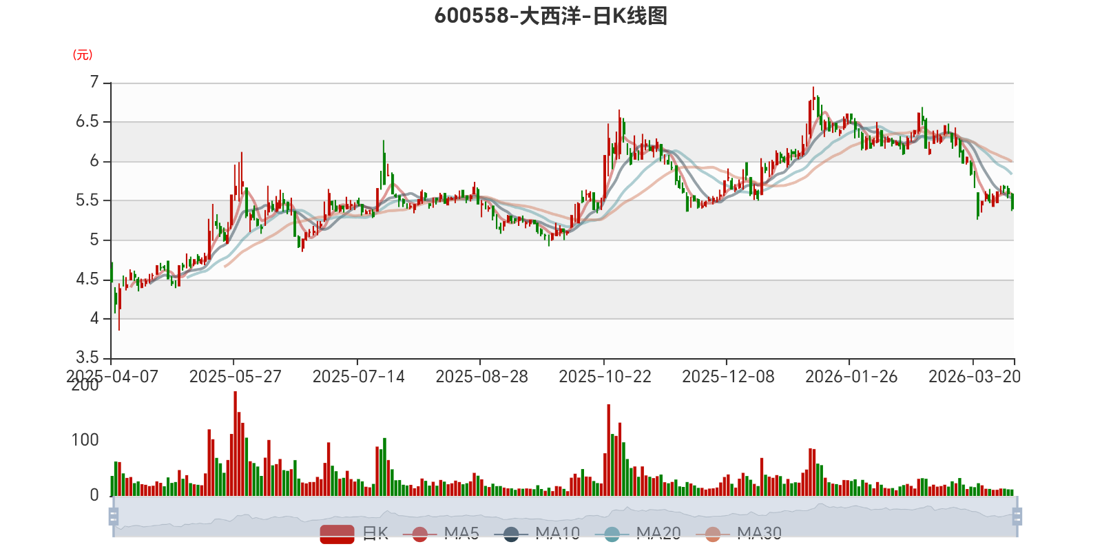Toggle the MA5 line in the legend

[x=441, y=534]
